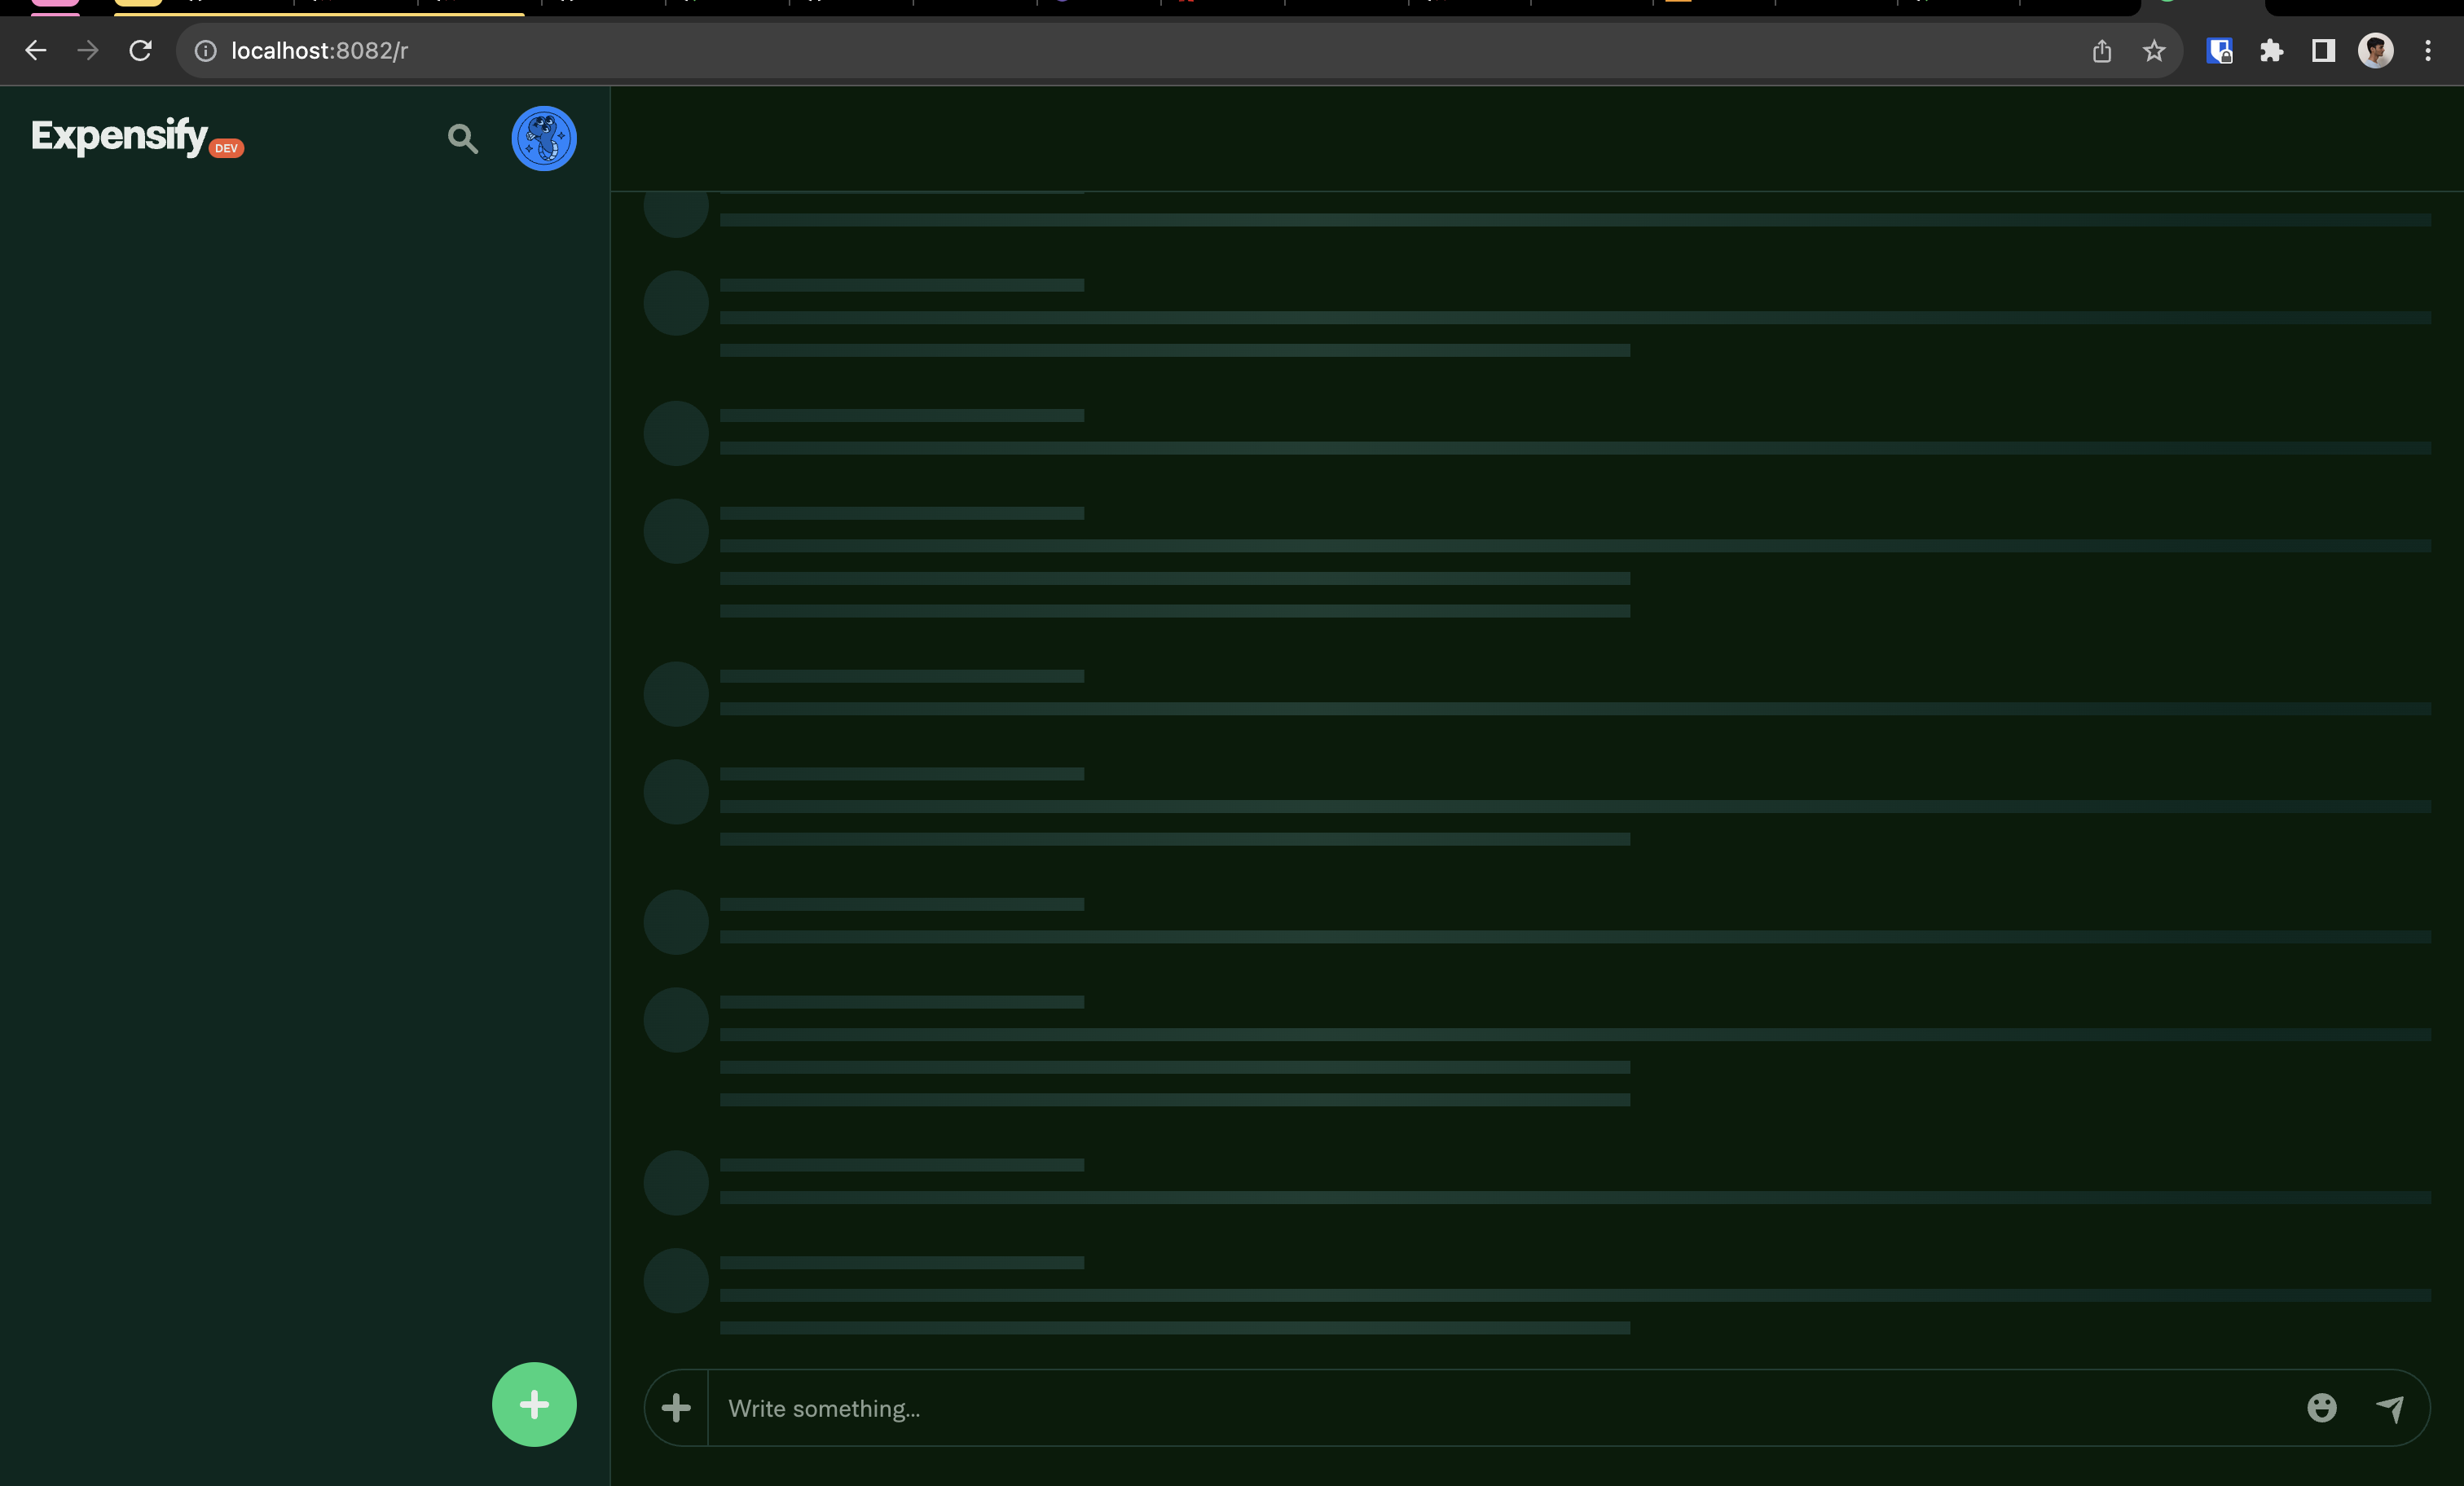
Task: Open the user avatar profile menu
Action: (544, 138)
